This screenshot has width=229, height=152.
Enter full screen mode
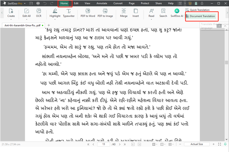click(219, 144)
